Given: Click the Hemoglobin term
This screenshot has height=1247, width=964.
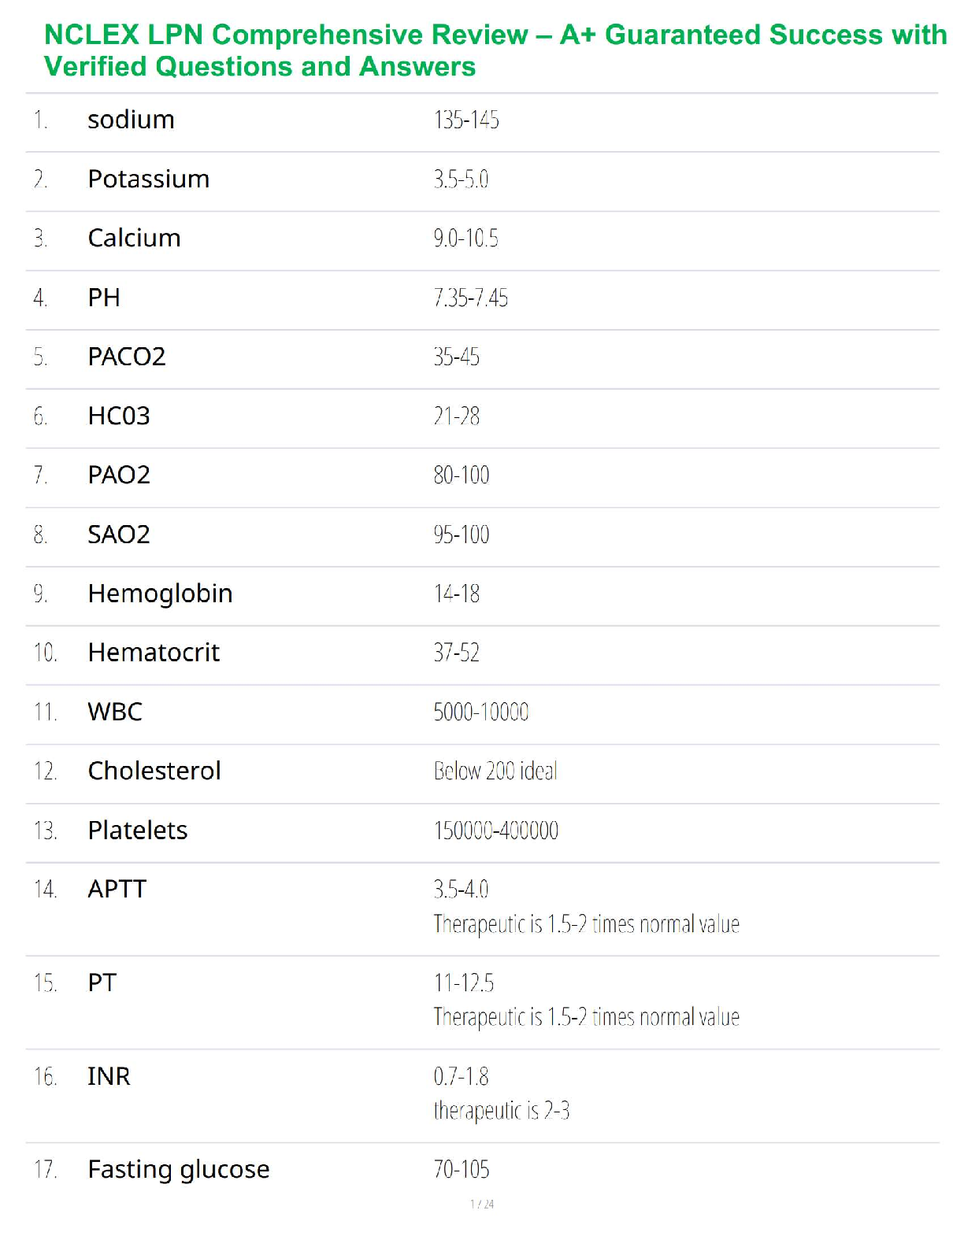Looking at the screenshot, I should (x=160, y=594).
